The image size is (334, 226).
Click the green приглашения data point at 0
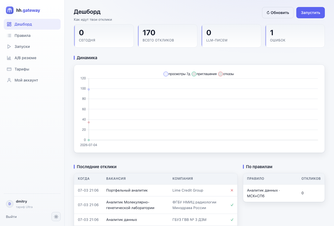pos(89,140)
